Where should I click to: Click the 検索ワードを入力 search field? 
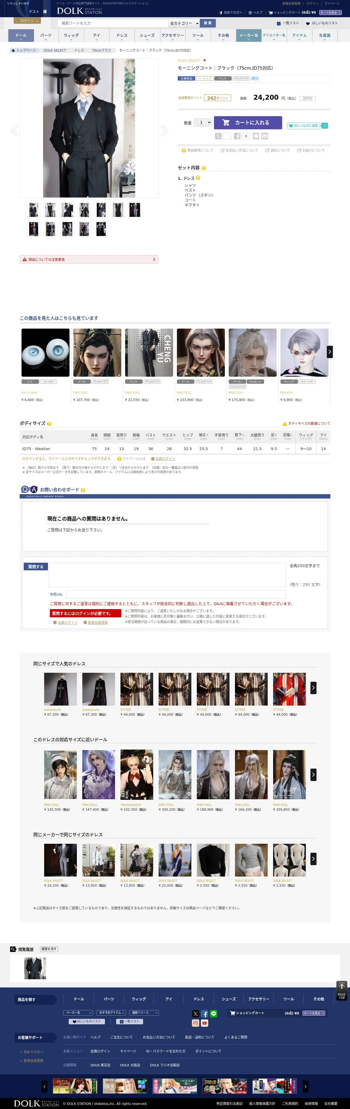click(113, 23)
